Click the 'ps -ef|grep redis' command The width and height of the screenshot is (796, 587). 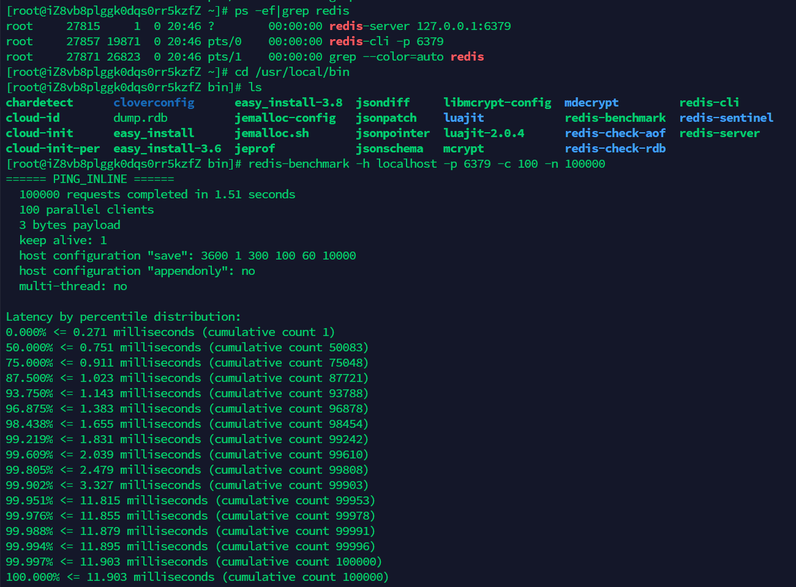click(x=292, y=11)
